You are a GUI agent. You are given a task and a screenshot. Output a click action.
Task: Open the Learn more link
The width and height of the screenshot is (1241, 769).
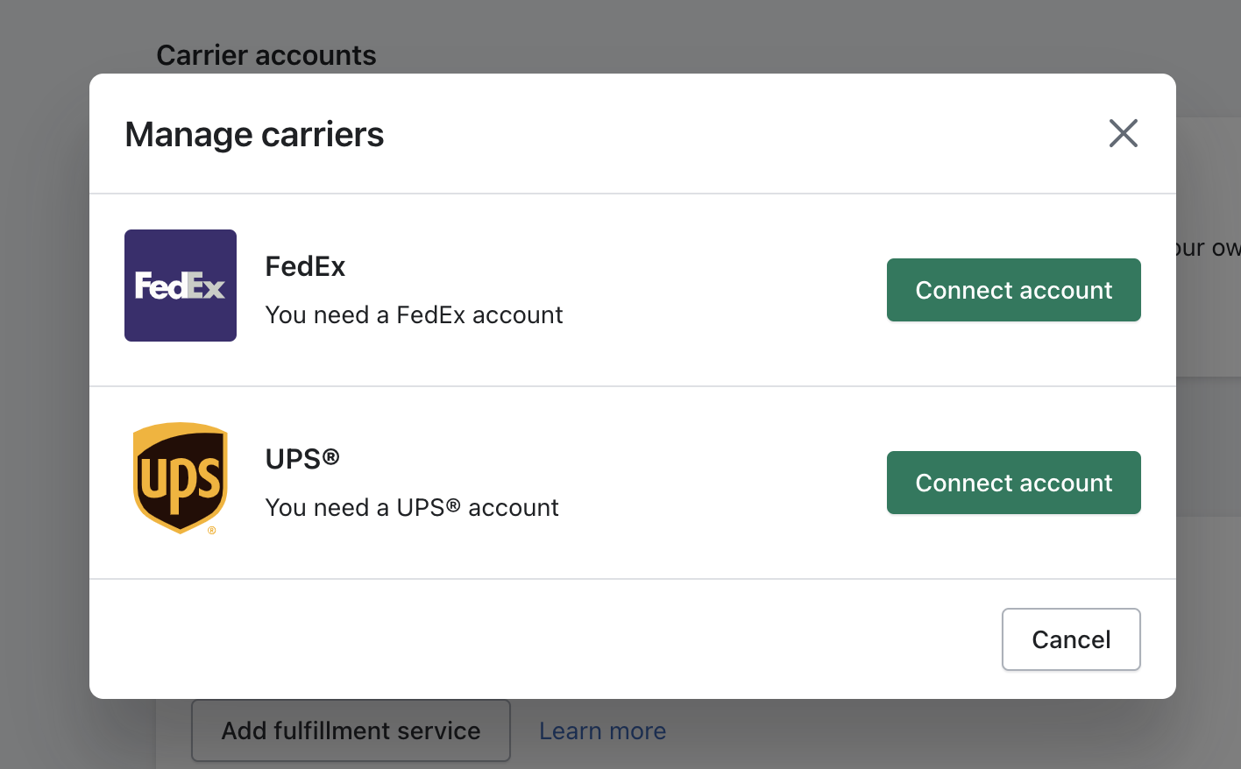click(602, 730)
